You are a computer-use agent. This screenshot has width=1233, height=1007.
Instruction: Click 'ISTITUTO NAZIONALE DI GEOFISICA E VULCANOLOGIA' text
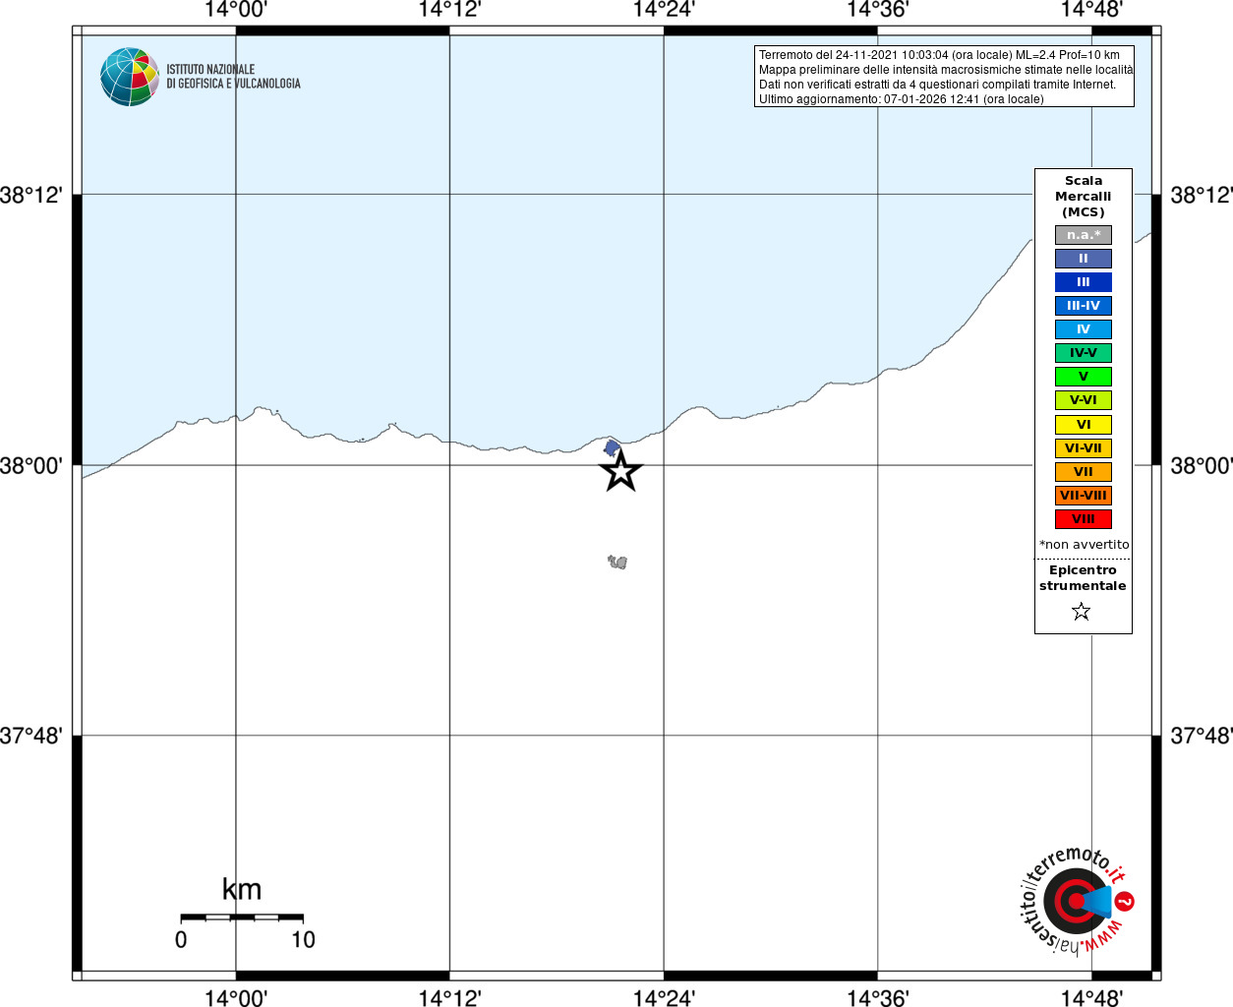[233, 77]
